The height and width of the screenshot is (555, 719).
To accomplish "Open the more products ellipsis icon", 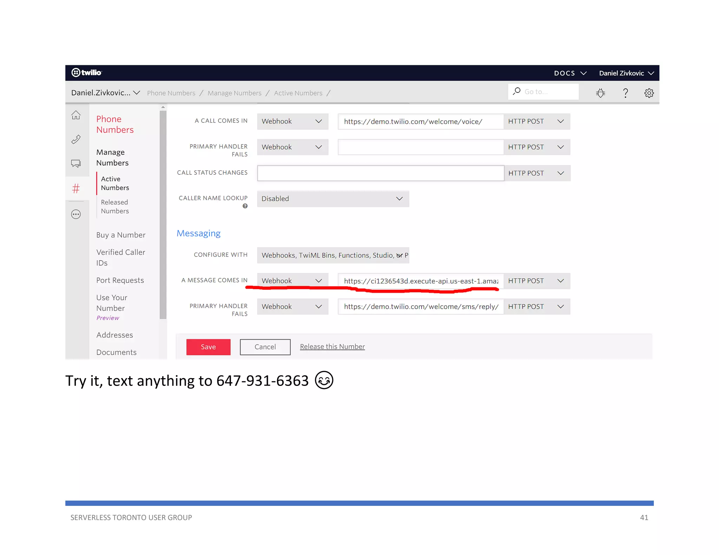I will pos(76,214).
